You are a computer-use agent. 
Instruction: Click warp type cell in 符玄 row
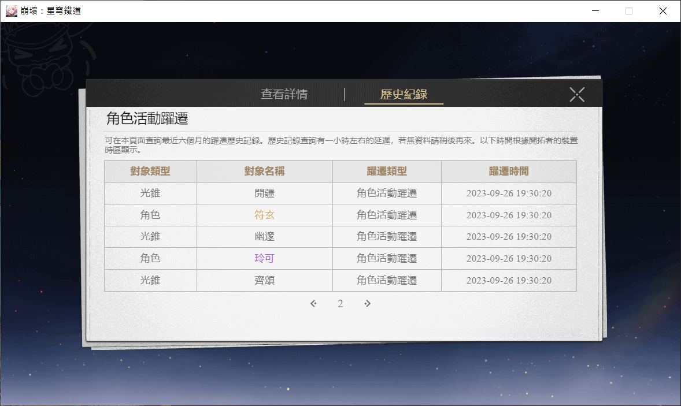[387, 215]
